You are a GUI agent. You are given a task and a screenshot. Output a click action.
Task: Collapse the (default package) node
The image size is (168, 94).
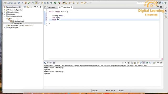tap(9, 21)
